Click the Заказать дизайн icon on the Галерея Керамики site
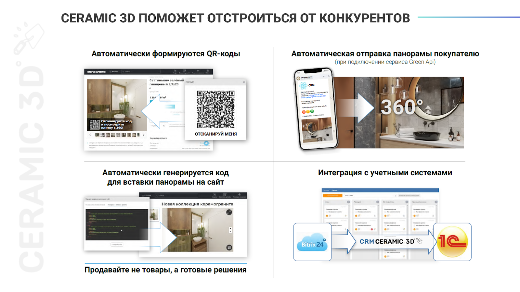 coord(184,71)
